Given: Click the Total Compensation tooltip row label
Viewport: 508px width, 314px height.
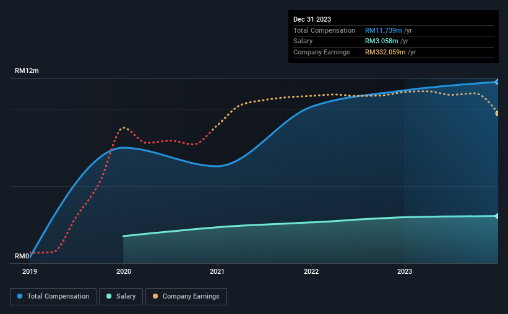Looking at the screenshot, I should pos(324,30).
